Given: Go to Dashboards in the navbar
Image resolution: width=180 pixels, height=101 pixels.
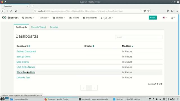Looking at the screenshot, I should [90, 18].
